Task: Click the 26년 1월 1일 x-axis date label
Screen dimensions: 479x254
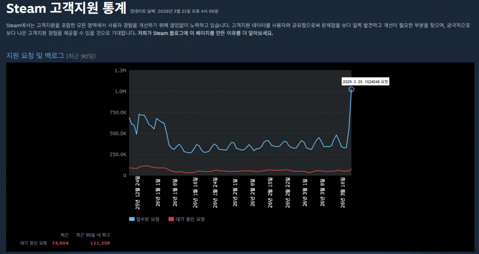Action: tap(158, 193)
